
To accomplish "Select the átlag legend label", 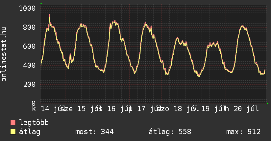I will pos(30,132).
